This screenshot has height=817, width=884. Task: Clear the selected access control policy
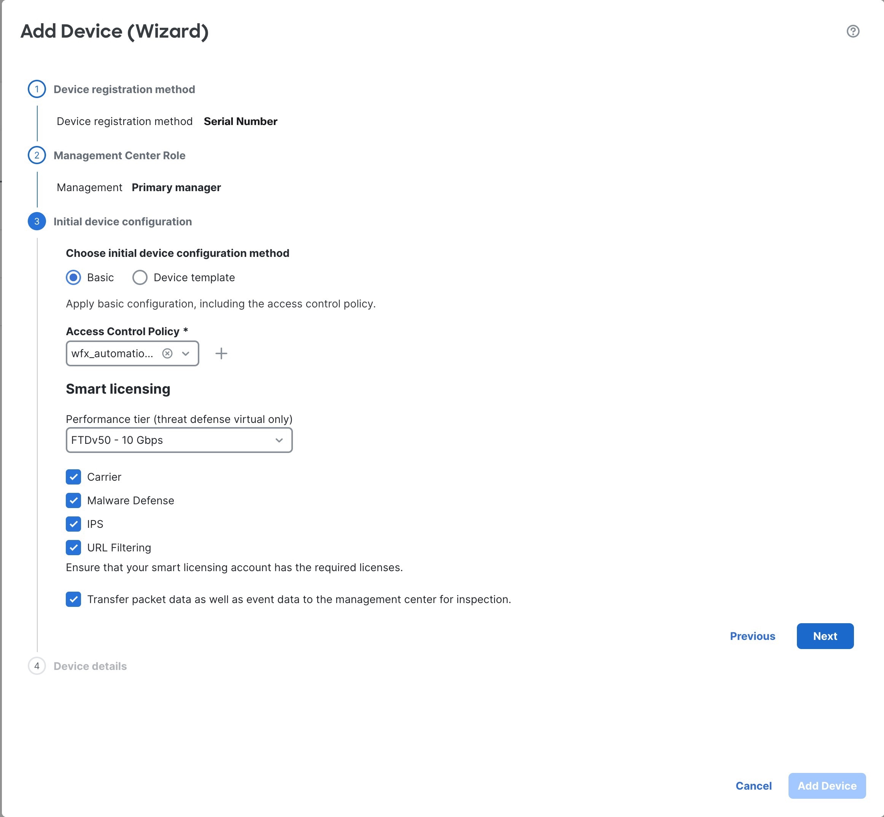pos(167,353)
